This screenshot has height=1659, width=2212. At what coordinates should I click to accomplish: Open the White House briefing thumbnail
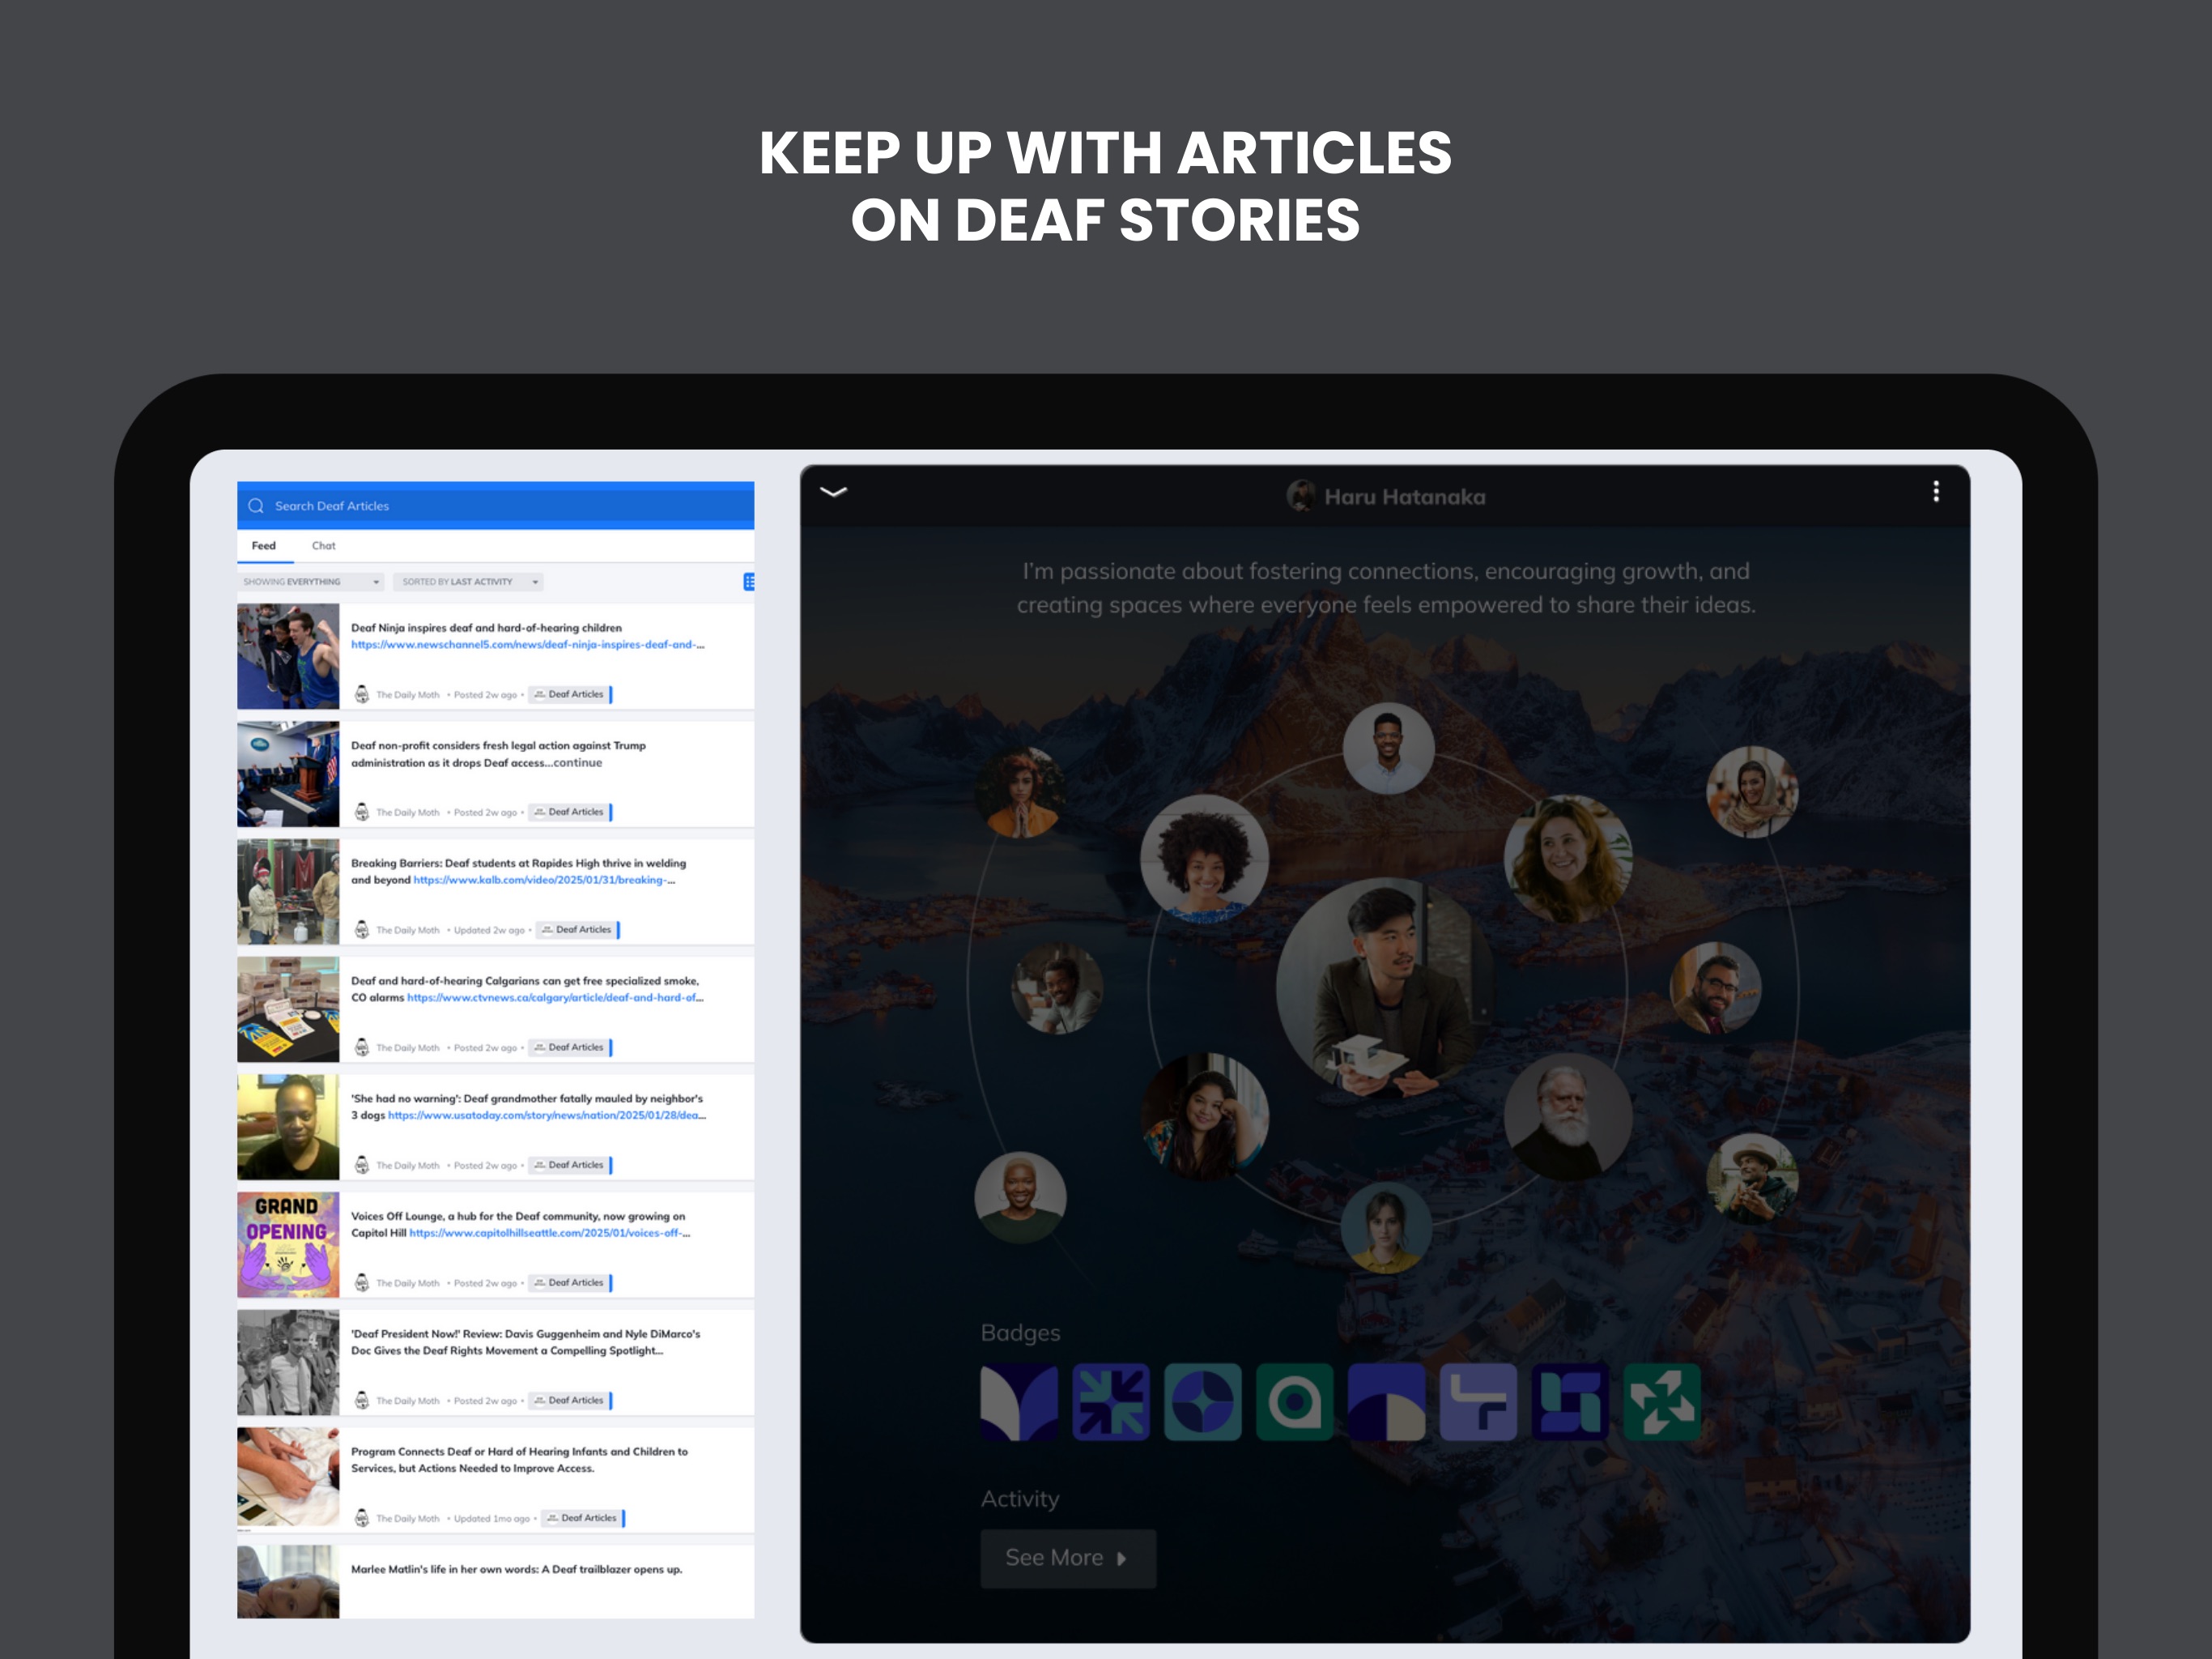click(288, 774)
